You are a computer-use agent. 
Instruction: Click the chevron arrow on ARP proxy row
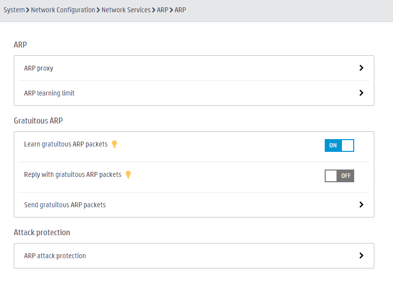pyautogui.click(x=361, y=68)
